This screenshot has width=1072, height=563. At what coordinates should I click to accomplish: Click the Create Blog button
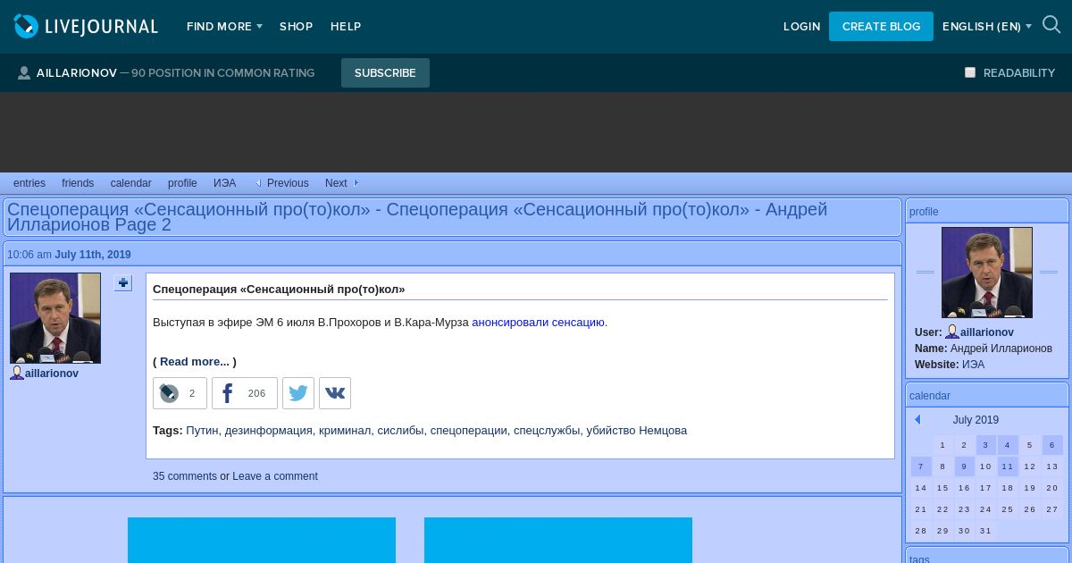881,27
